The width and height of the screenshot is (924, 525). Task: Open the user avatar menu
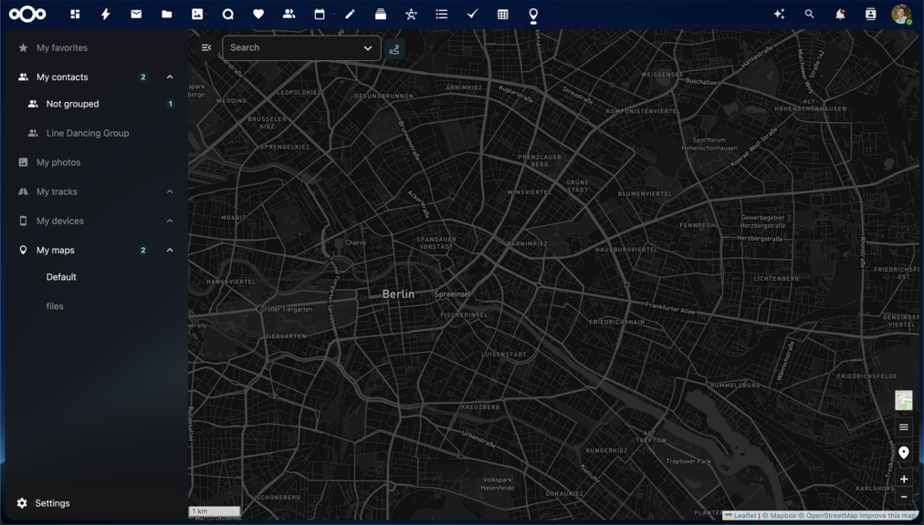coord(900,14)
